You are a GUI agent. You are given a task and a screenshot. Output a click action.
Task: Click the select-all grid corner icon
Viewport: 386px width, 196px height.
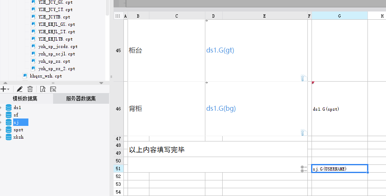point(118,16)
